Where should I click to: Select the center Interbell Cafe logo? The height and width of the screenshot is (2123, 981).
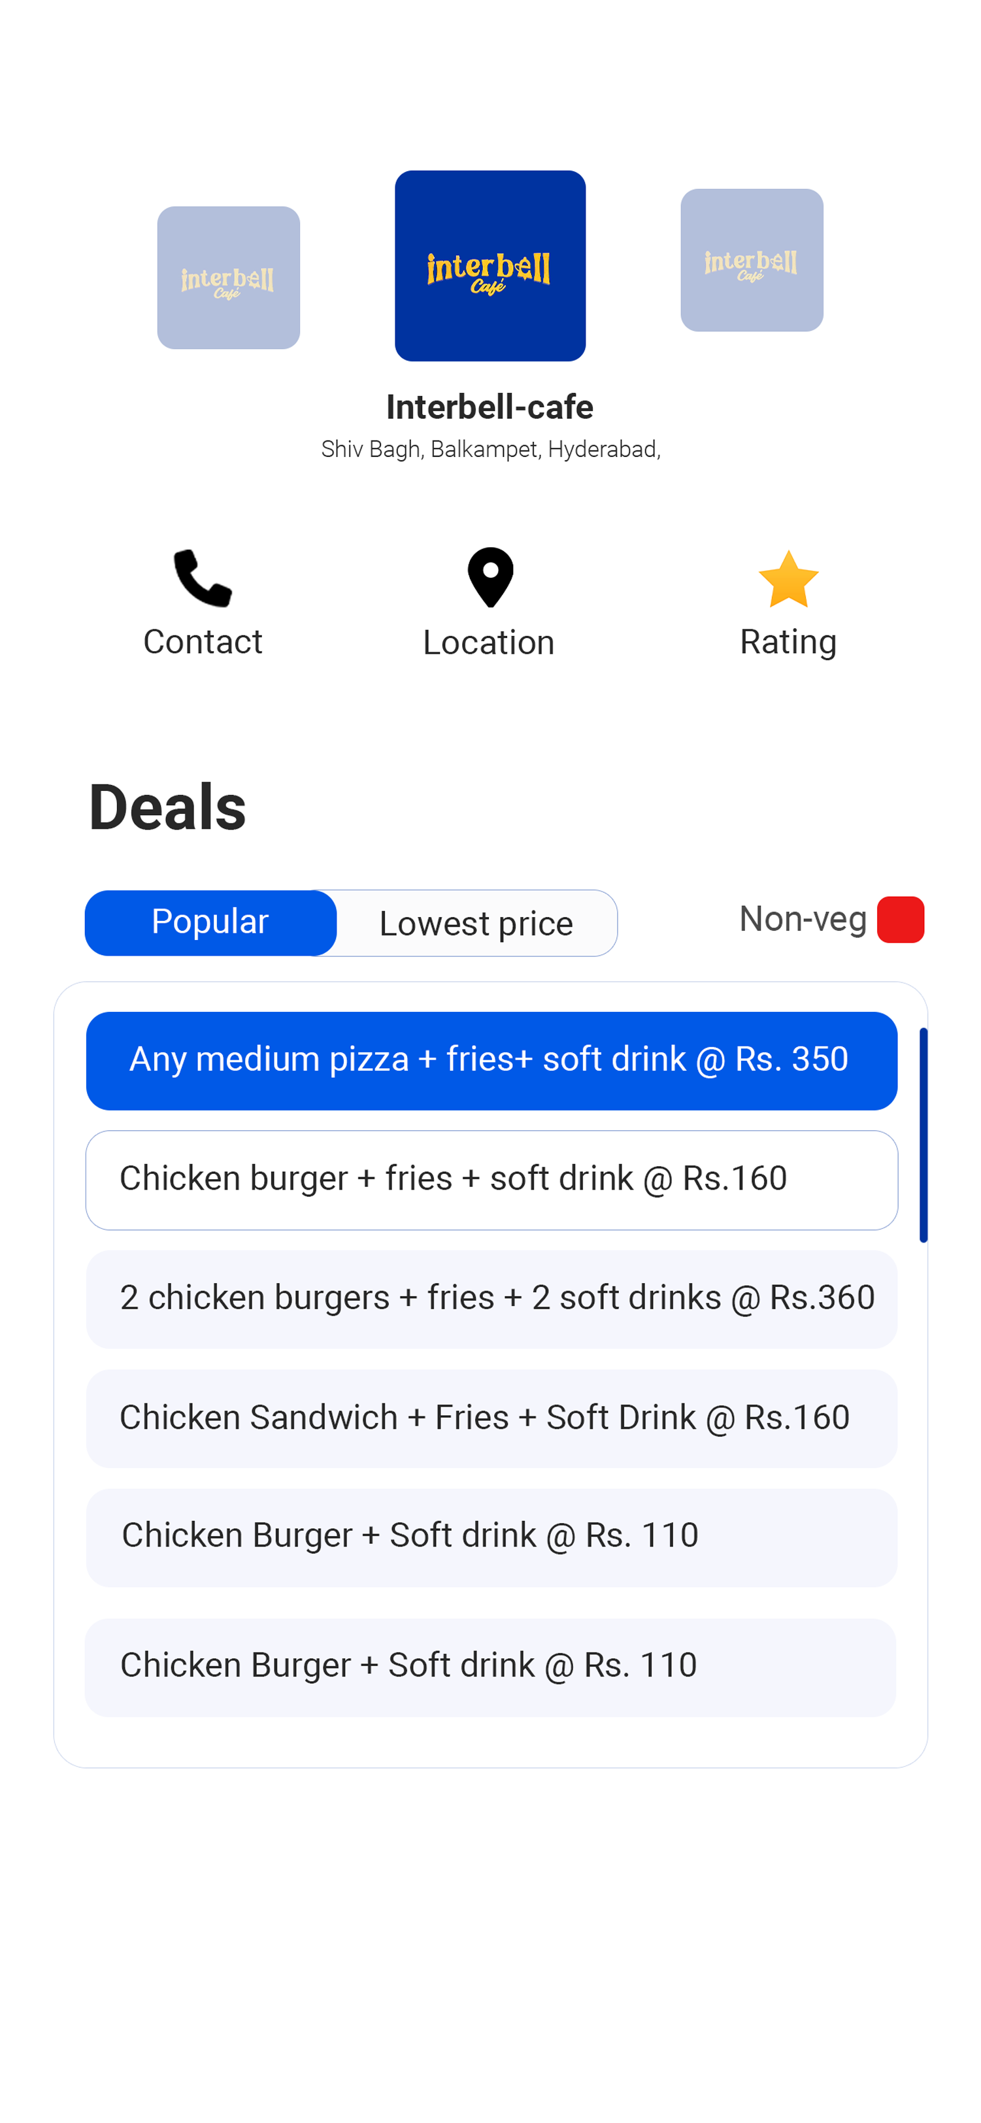(490, 265)
